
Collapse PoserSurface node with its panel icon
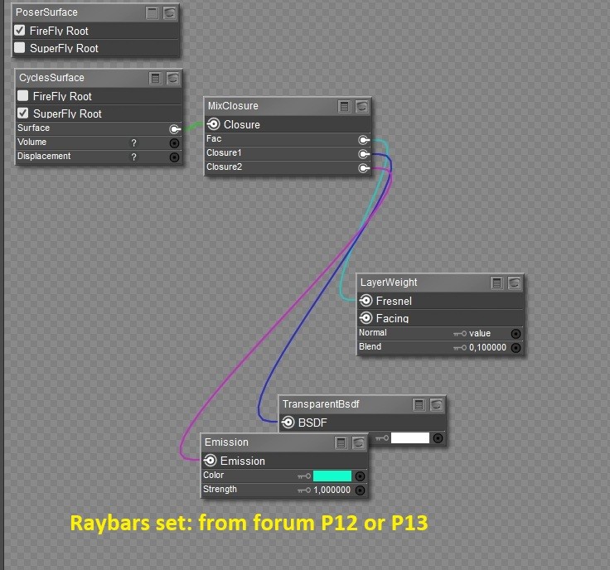click(x=152, y=12)
